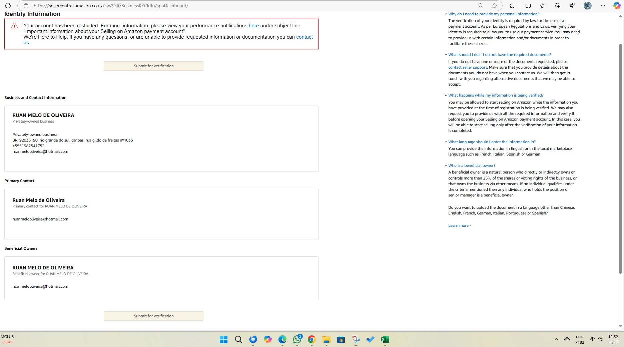Click the POR PTB2 keyboard language indicator
This screenshot has width=624, height=347.
point(580,339)
